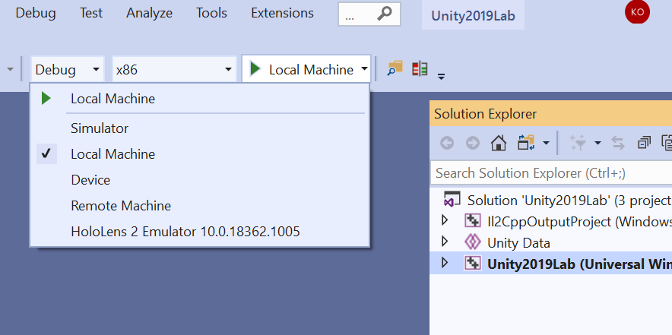The image size is (672, 335).
Task: Click the Unity Data diamond icon
Action: pos(473,242)
